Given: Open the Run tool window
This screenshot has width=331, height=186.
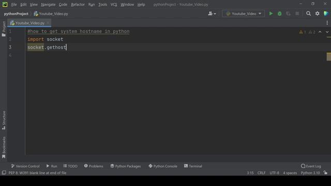Looking at the screenshot, I should (x=52, y=166).
